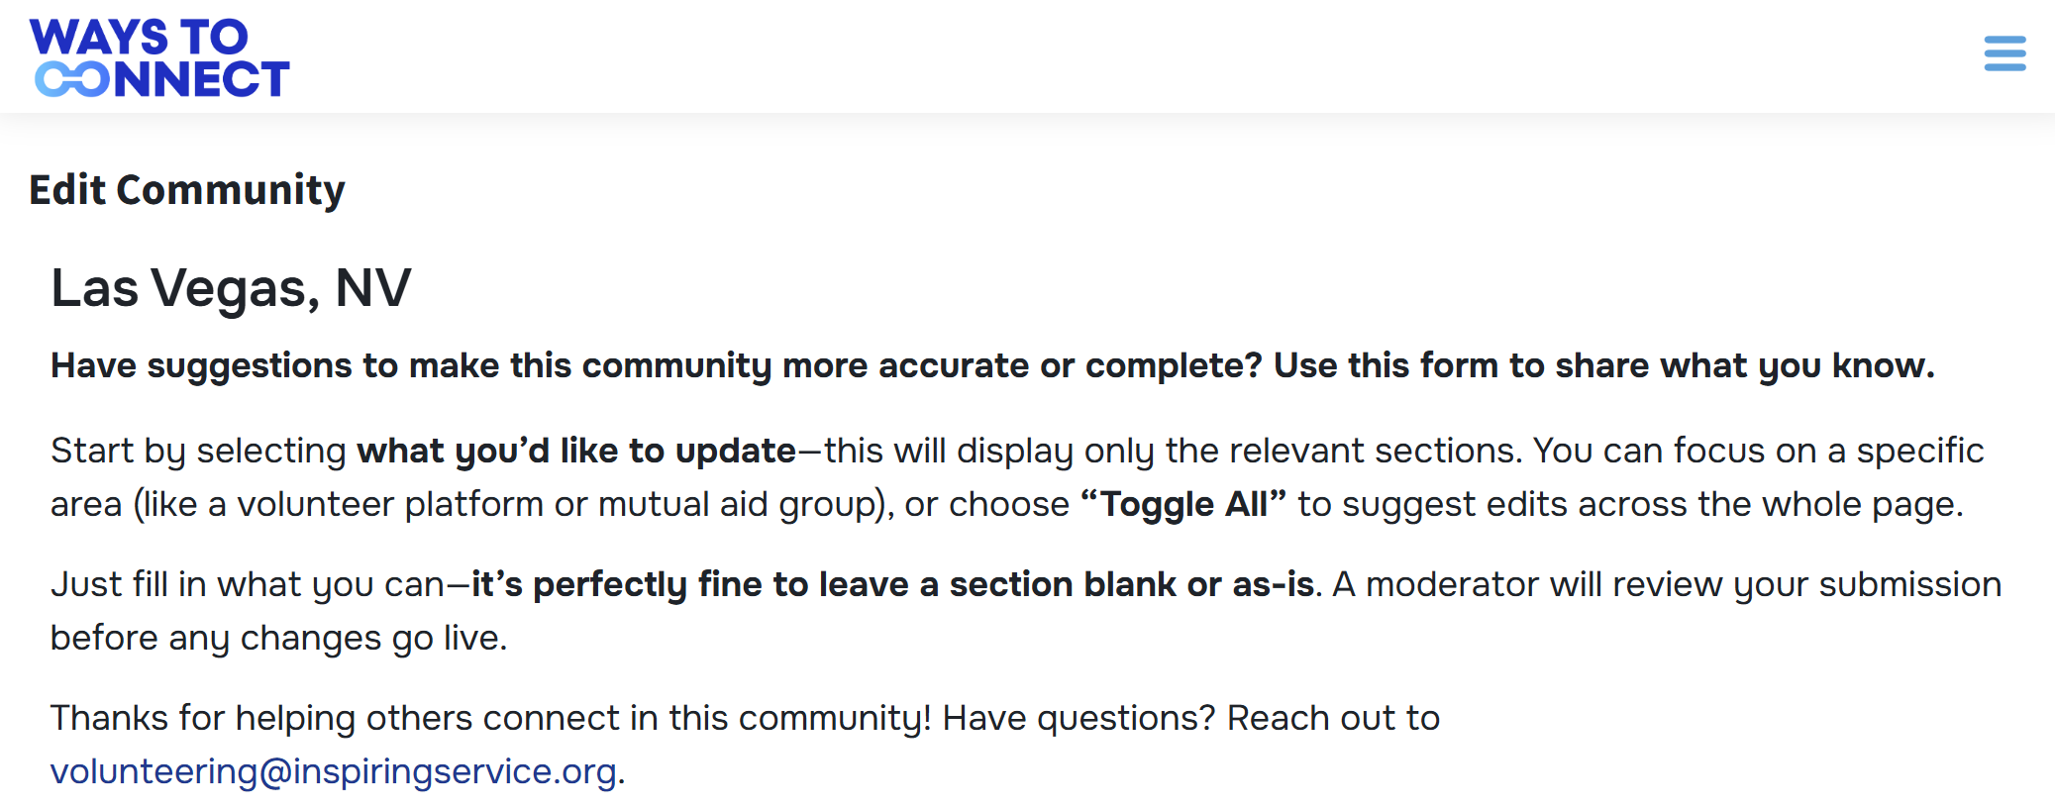The width and height of the screenshot is (2055, 809).
Task: Click the word "NNECT" in the logo
Action: tap(202, 79)
